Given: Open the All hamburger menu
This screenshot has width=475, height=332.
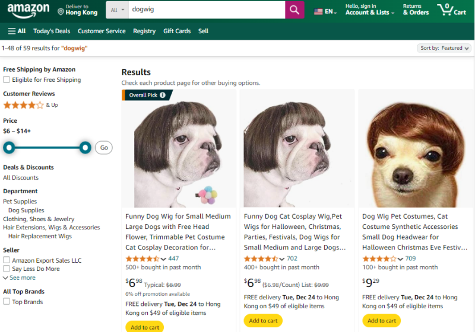Looking at the screenshot, I should click(17, 31).
